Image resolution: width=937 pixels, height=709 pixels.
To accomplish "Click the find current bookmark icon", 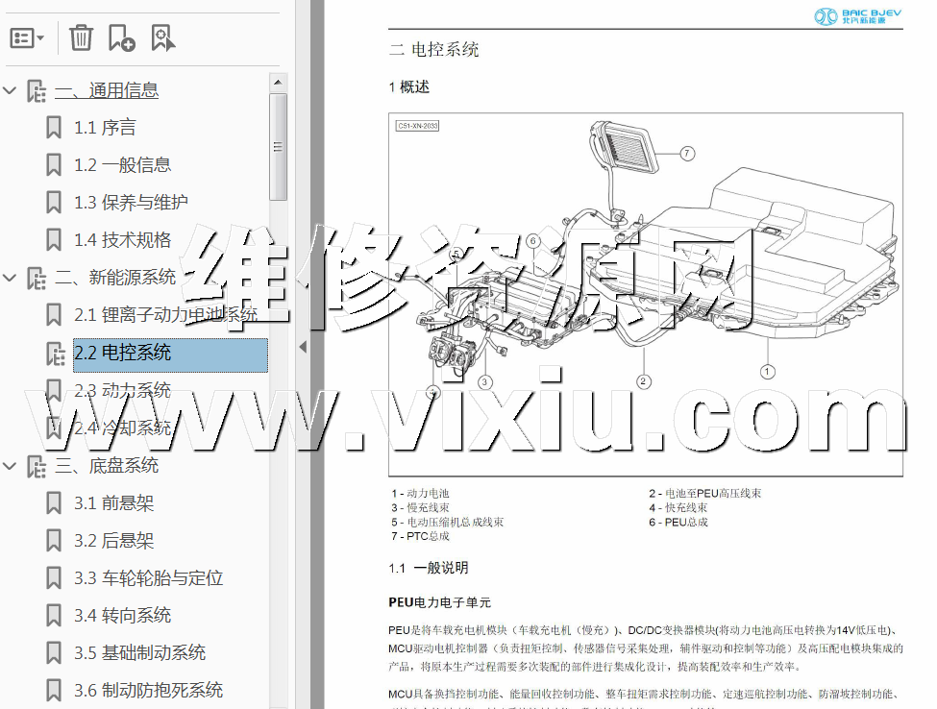I will tap(163, 38).
